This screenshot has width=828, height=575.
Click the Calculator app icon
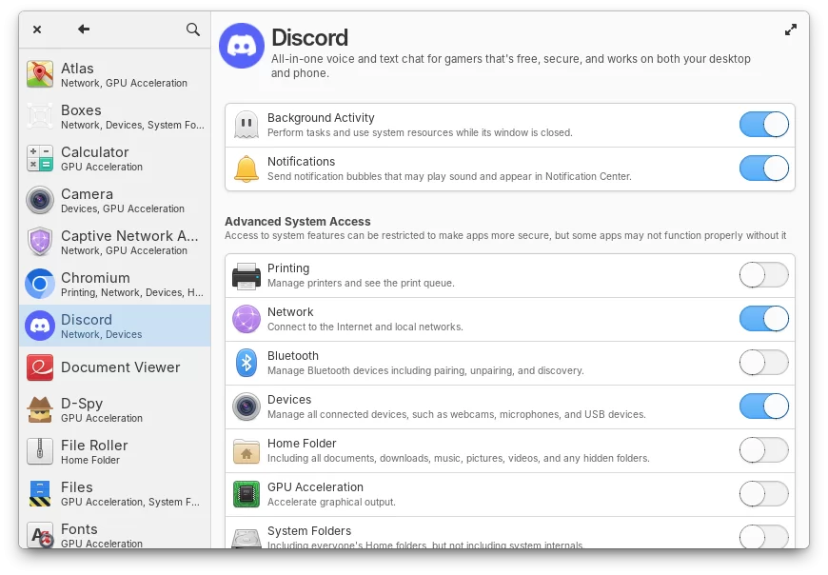tap(40, 158)
